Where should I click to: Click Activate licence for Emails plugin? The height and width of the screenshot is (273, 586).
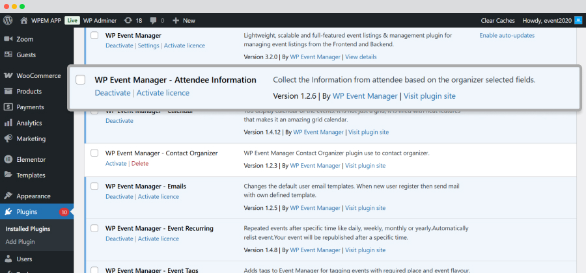click(158, 196)
